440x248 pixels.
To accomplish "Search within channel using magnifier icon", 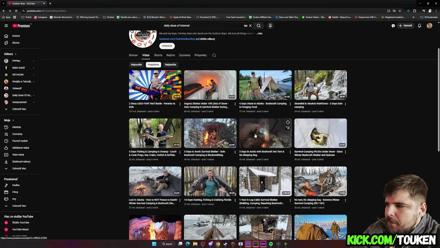I will pyautogui.click(x=214, y=55).
